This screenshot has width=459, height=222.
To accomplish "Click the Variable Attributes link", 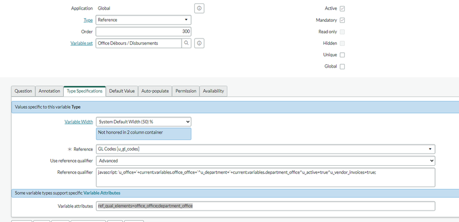I will coord(102,193).
